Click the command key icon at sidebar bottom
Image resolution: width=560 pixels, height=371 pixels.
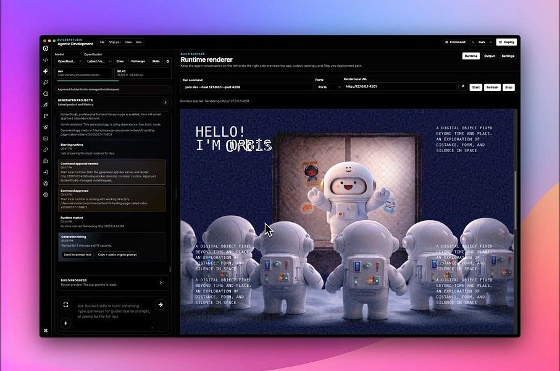(46, 331)
